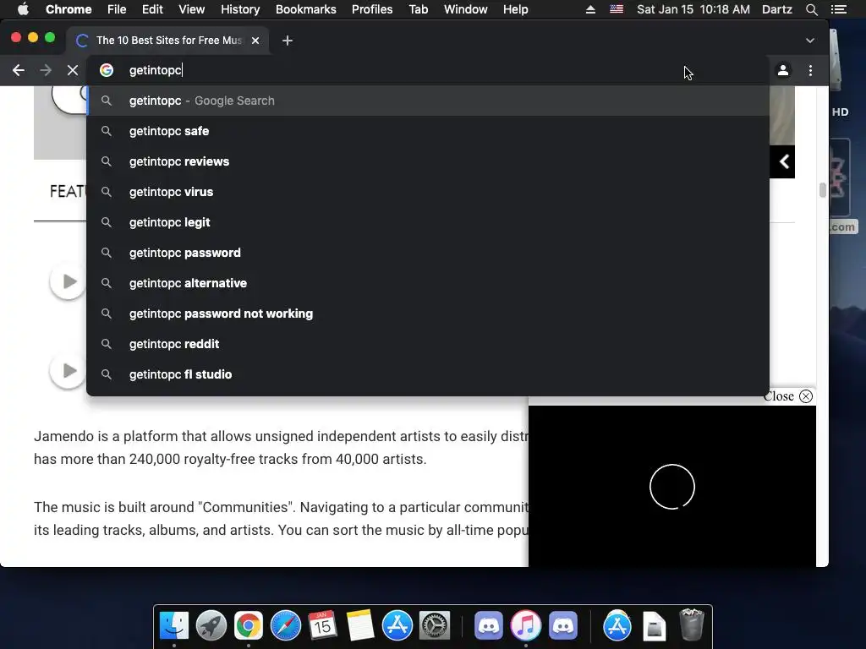Screen dimensions: 866x649
Task: Select the 'getintopc fl studio' suggestion
Action: [x=428, y=374]
